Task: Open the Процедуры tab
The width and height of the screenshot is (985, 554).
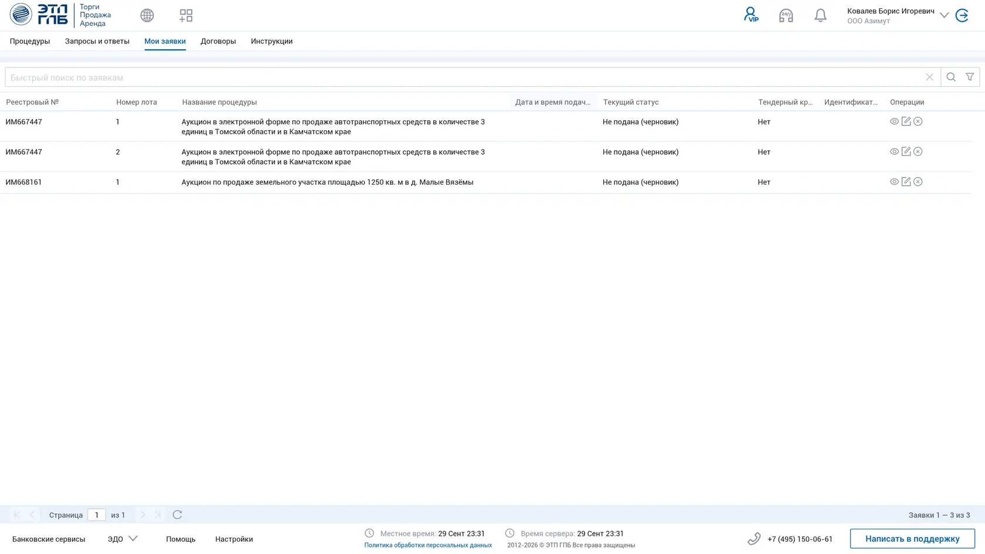Action: tap(30, 41)
